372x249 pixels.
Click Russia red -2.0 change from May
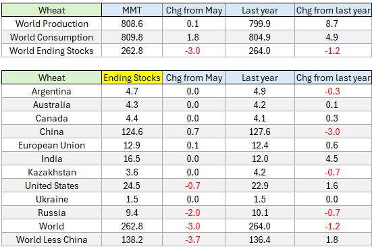tap(192, 213)
